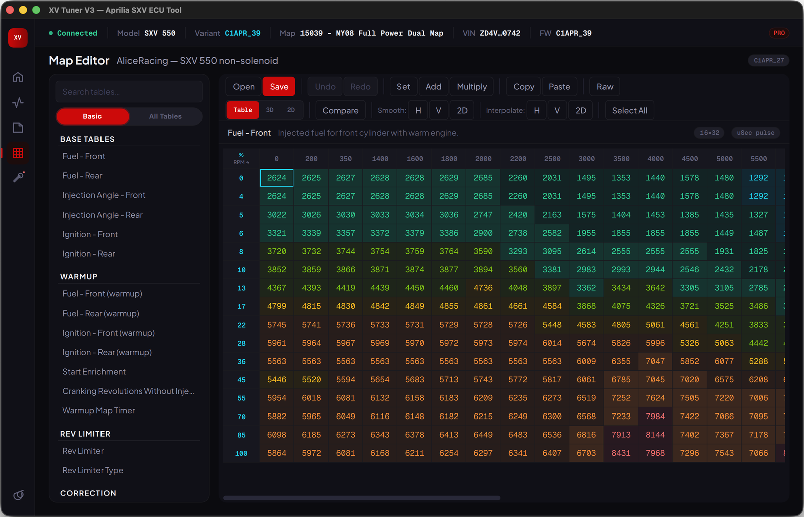This screenshot has height=517, width=804.
Task: Open Cranking Revolutions Without Injection table
Action: 129,391
